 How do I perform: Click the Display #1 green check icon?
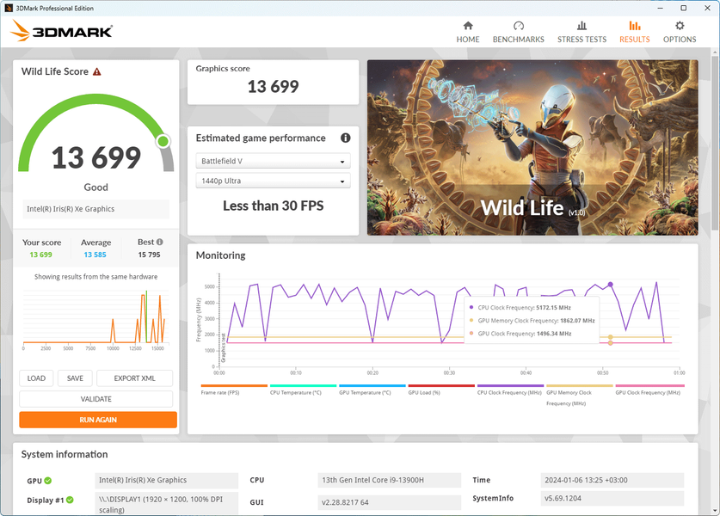70,500
